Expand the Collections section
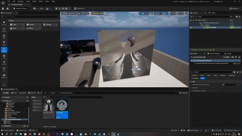Screen dimensions: 242x136 2,126
